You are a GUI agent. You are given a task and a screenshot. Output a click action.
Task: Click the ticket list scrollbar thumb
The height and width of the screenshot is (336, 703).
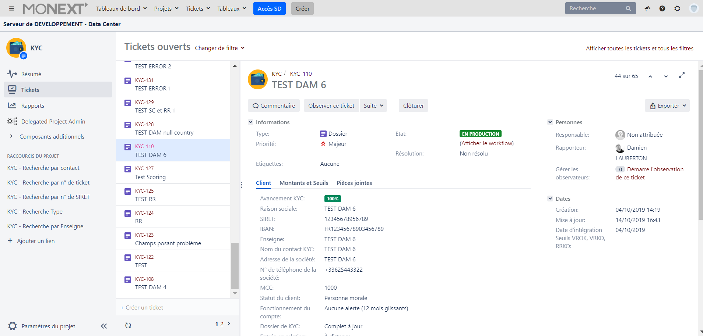235,265
